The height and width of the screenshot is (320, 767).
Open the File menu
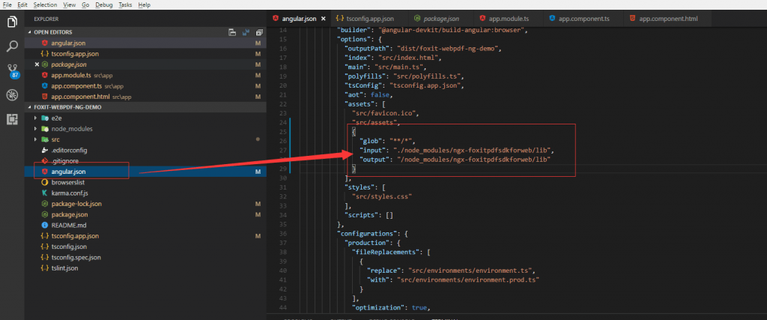point(7,4)
